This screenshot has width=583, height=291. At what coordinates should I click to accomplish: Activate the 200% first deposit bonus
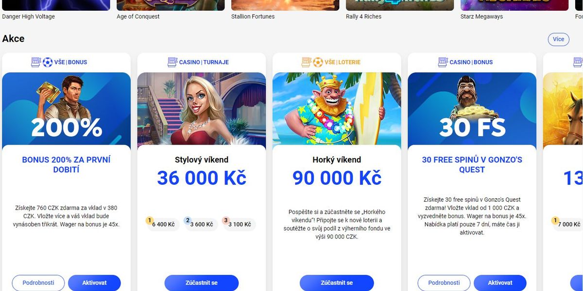(x=94, y=283)
